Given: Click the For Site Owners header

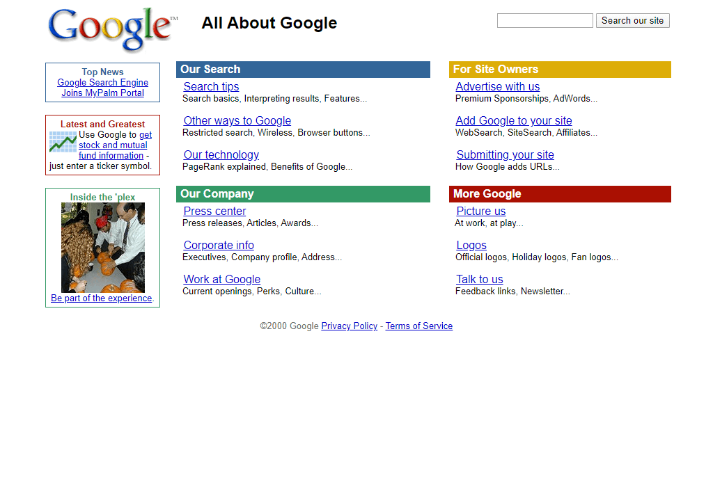Looking at the screenshot, I should point(560,70).
